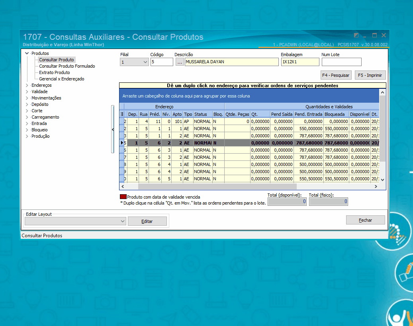Click the grid horizontal scrollbar thumb
The image size is (413, 326).
pyautogui.click(x=217, y=186)
